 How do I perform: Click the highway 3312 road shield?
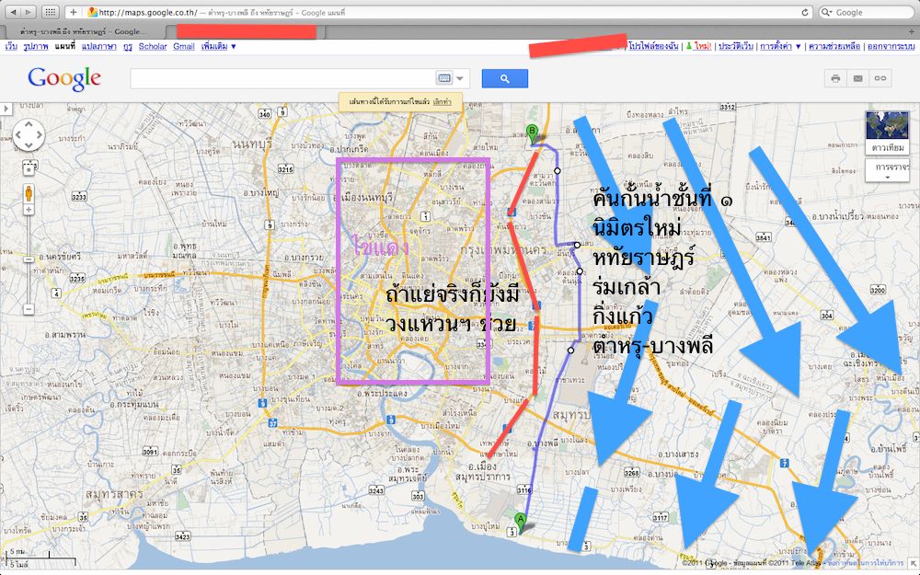(x=727, y=107)
